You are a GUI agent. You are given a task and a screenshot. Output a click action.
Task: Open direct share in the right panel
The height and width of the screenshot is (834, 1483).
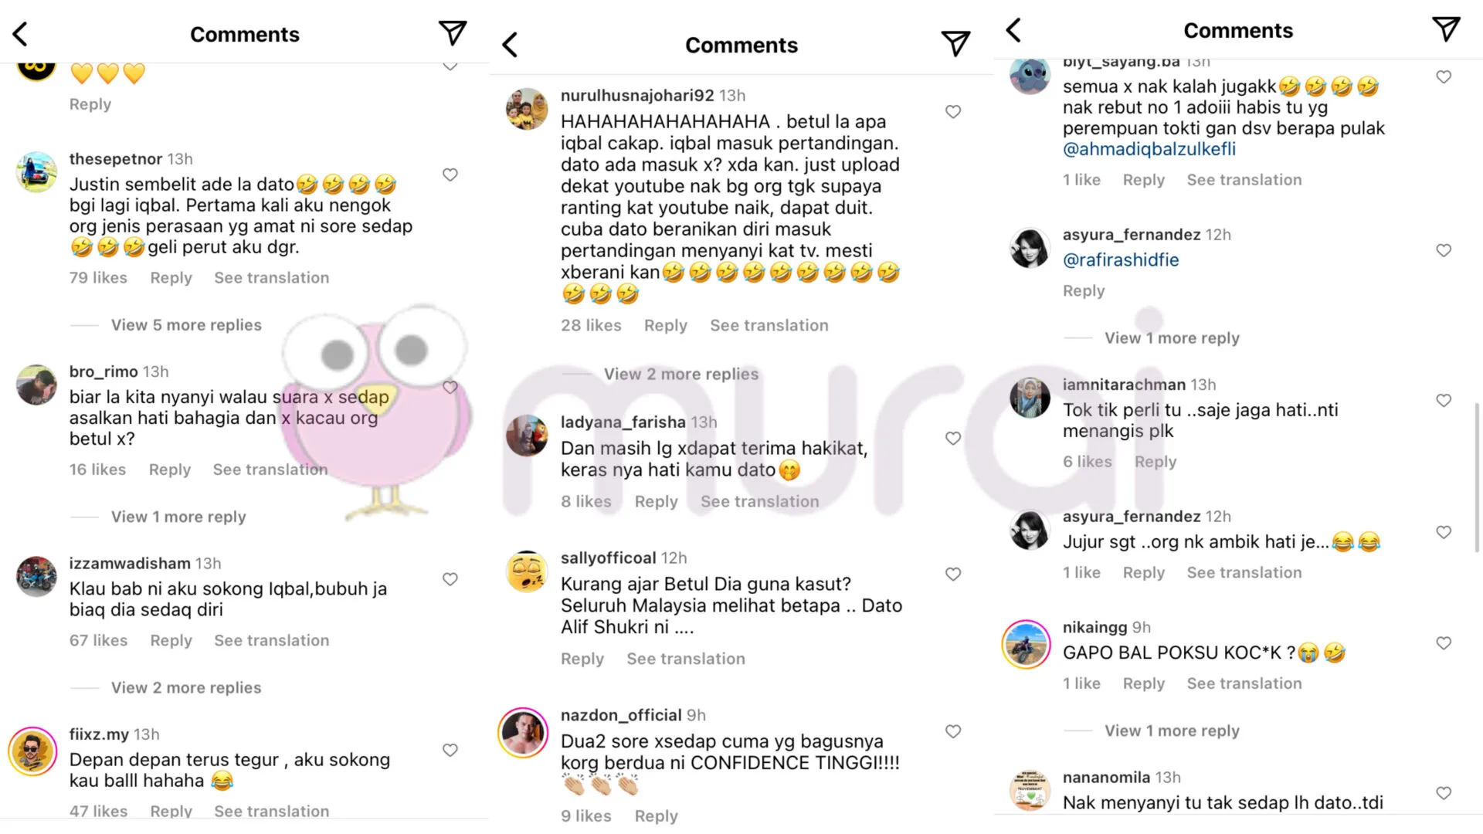click(1446, 30)
